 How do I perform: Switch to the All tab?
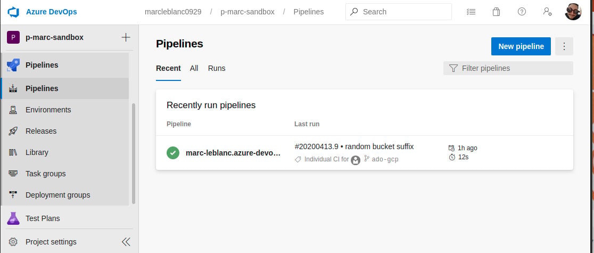tap(194, 68)
